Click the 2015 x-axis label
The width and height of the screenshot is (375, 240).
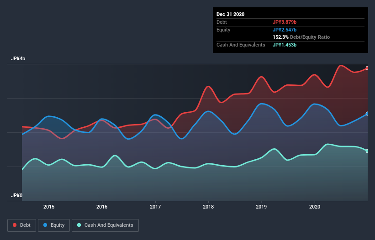pos(49,207)
